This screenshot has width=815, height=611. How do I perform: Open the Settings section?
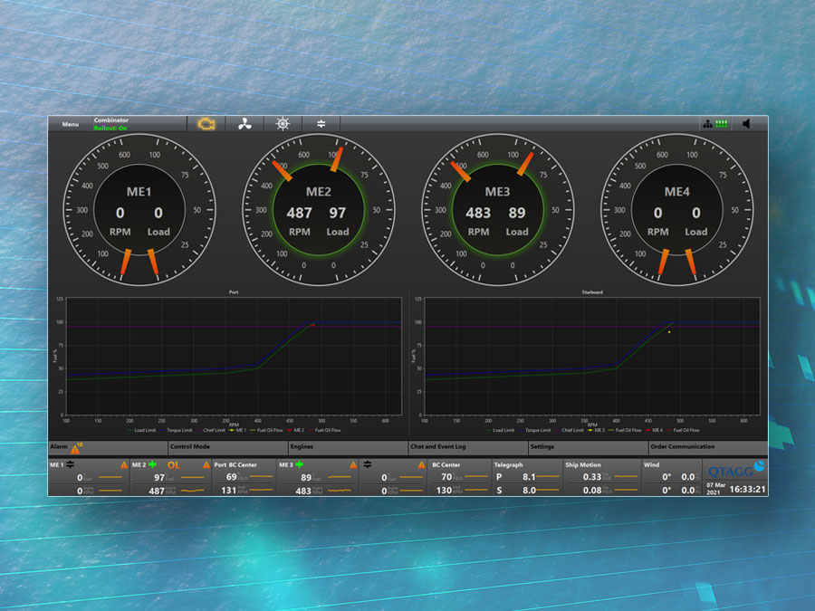point(542,447)
